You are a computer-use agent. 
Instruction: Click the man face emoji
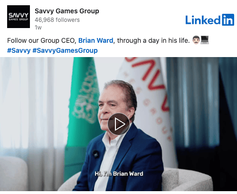tap(196, 40)
